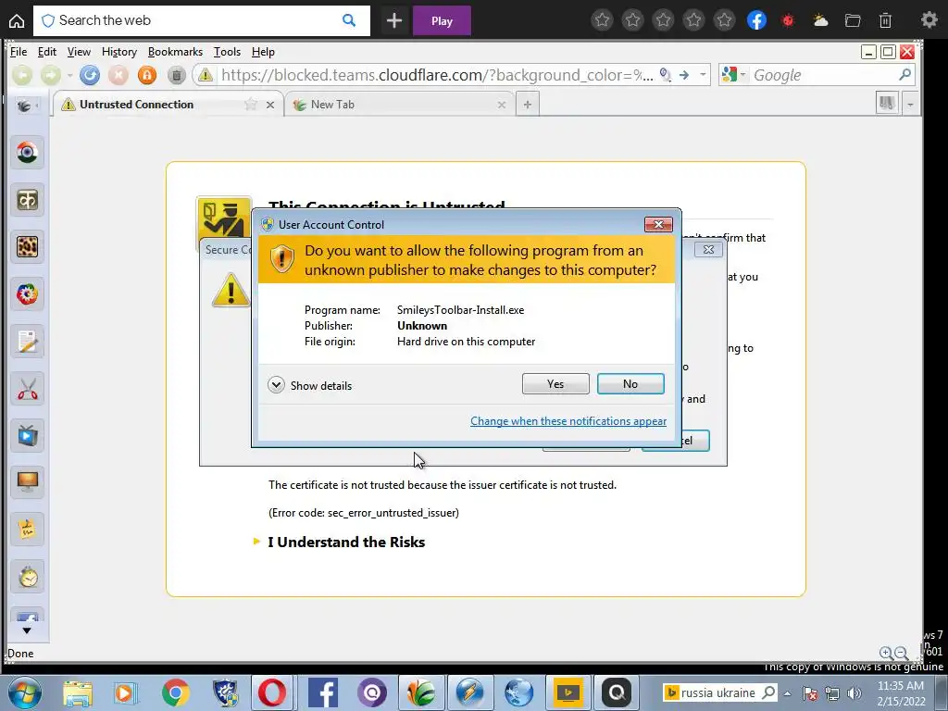Open settings gear in top bar
This screenshot has height=711, width=948.
pyautogui.click(x=929, y=20)
